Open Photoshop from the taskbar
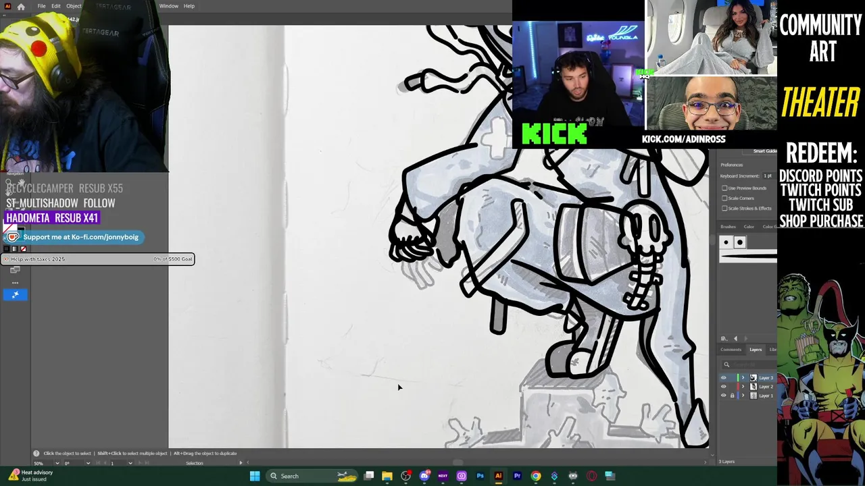This screenshot has width=865, height=486. (480, 476)
